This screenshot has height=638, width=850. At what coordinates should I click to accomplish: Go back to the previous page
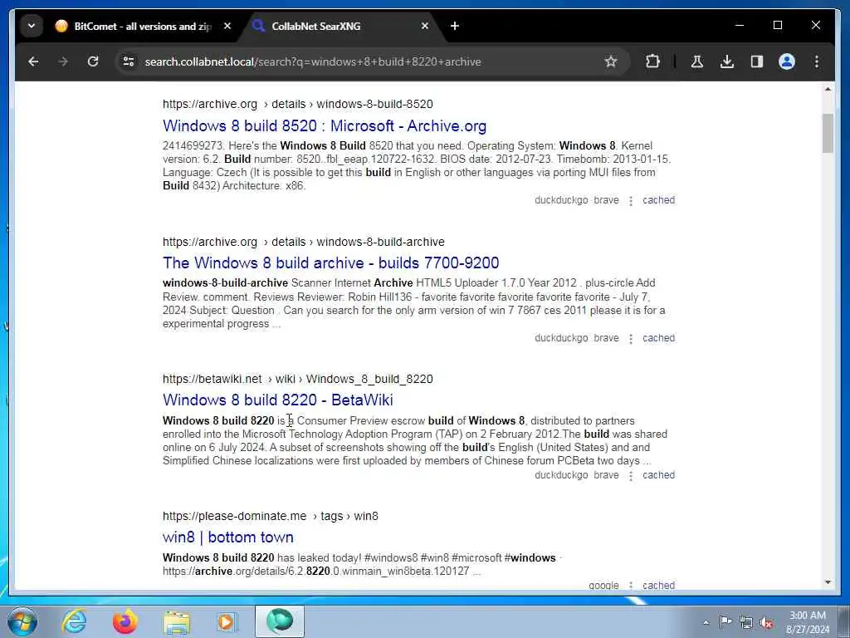[33, 61]
